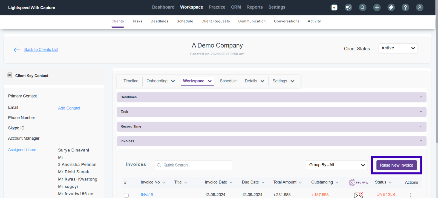Tick the checkbox for invoice INV-15
Screen dimensions: 438x198
pos(126,195)
